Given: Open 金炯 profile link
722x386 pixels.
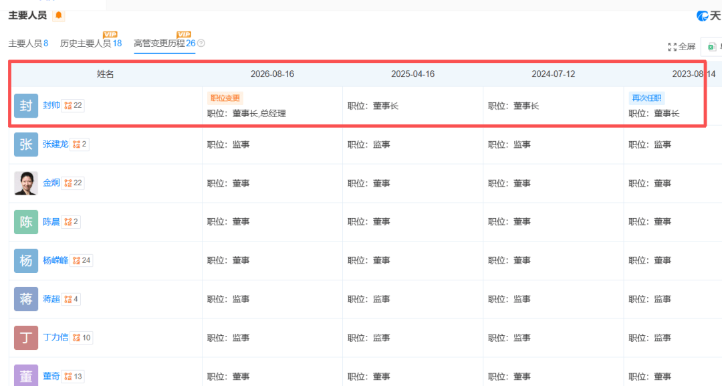Looking at the screenshot, I should click(51, 183).
